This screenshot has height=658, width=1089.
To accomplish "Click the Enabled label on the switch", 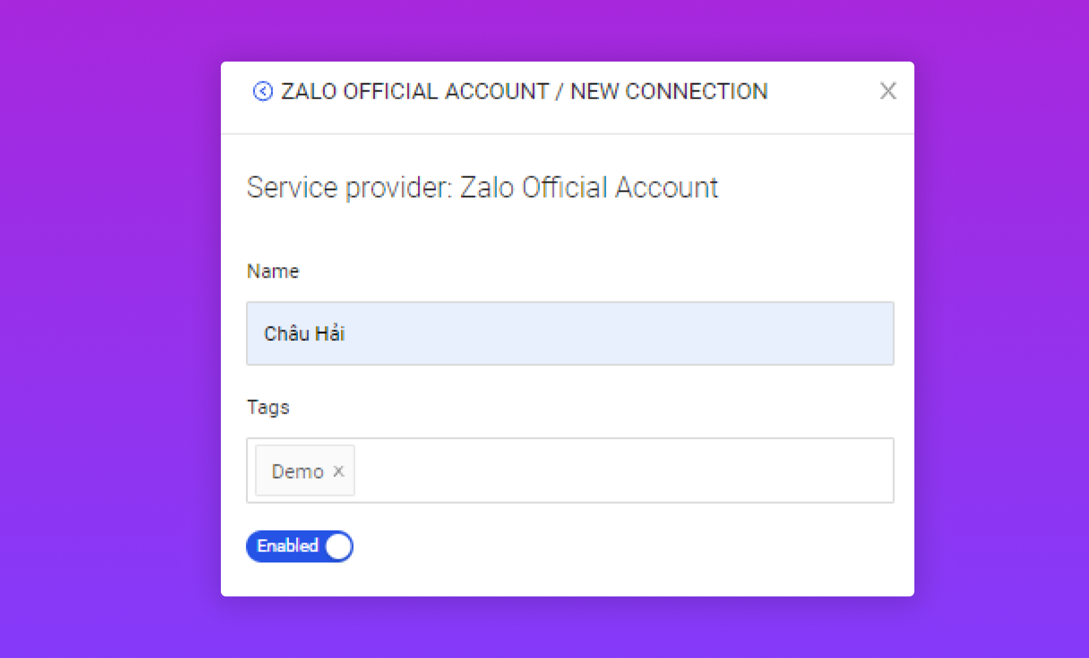I will point(288,546).
